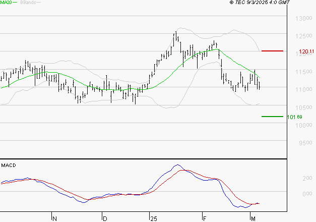The width and height of the screenshot is (316, 222).
Task: Click the 11500 price axis label
Action: tap(304, 72)
